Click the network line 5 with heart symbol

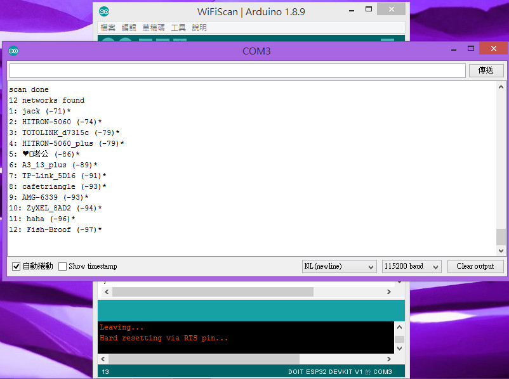point(44,154)
